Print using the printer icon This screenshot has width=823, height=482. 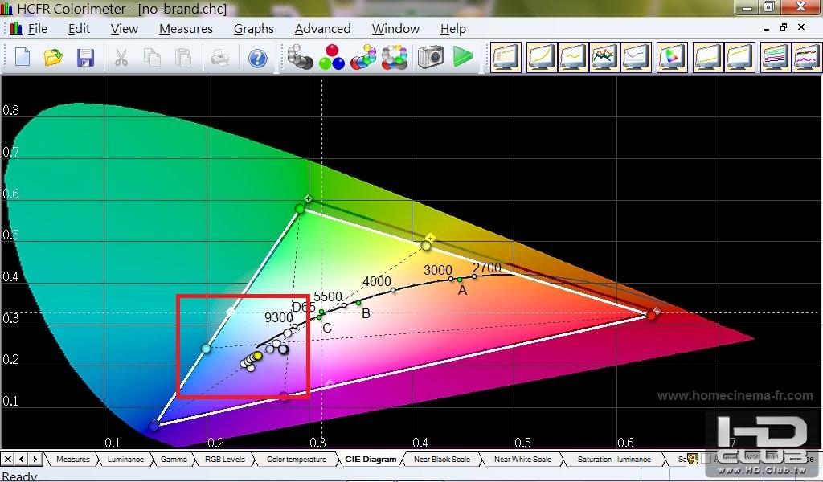click(219, 57)
